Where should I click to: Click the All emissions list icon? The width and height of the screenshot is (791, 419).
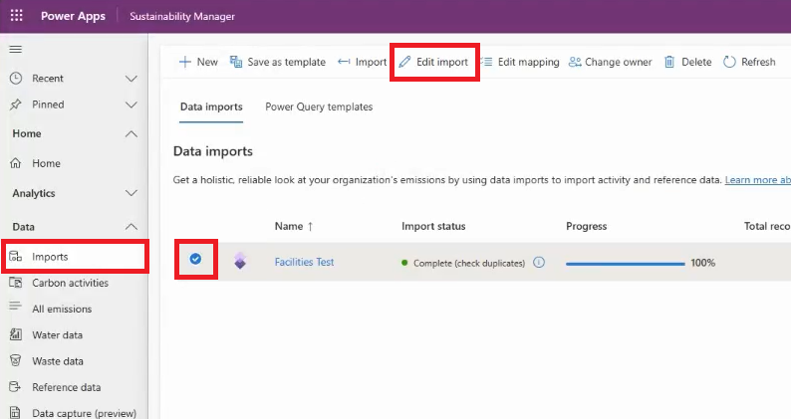[16, 307]
